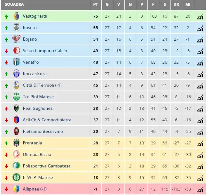Sort by the DR column header
Screen dimensions: 206x195
176,4
